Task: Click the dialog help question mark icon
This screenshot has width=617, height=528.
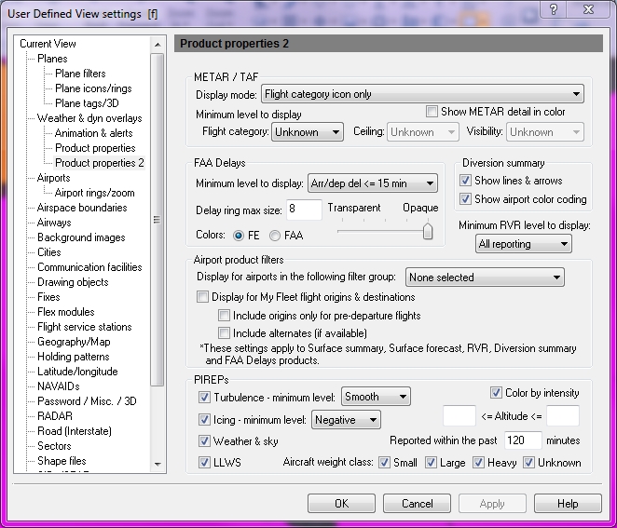Action: pyautogui.click(x=554, y=9)
